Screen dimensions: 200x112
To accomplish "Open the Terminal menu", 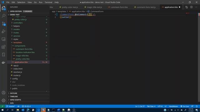I will point(48,2).
